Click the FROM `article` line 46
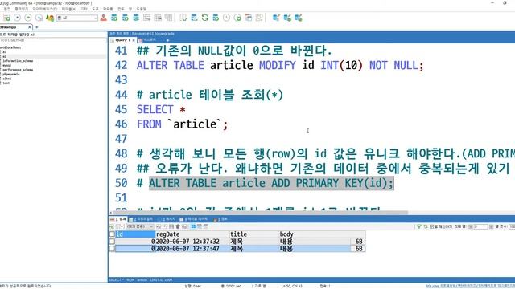515x289 pixels. point(182,124)
